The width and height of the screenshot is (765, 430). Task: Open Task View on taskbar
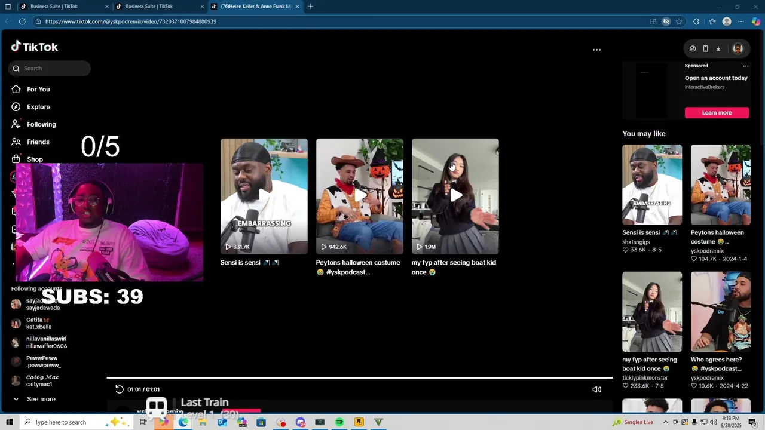(x=143, y=422)
